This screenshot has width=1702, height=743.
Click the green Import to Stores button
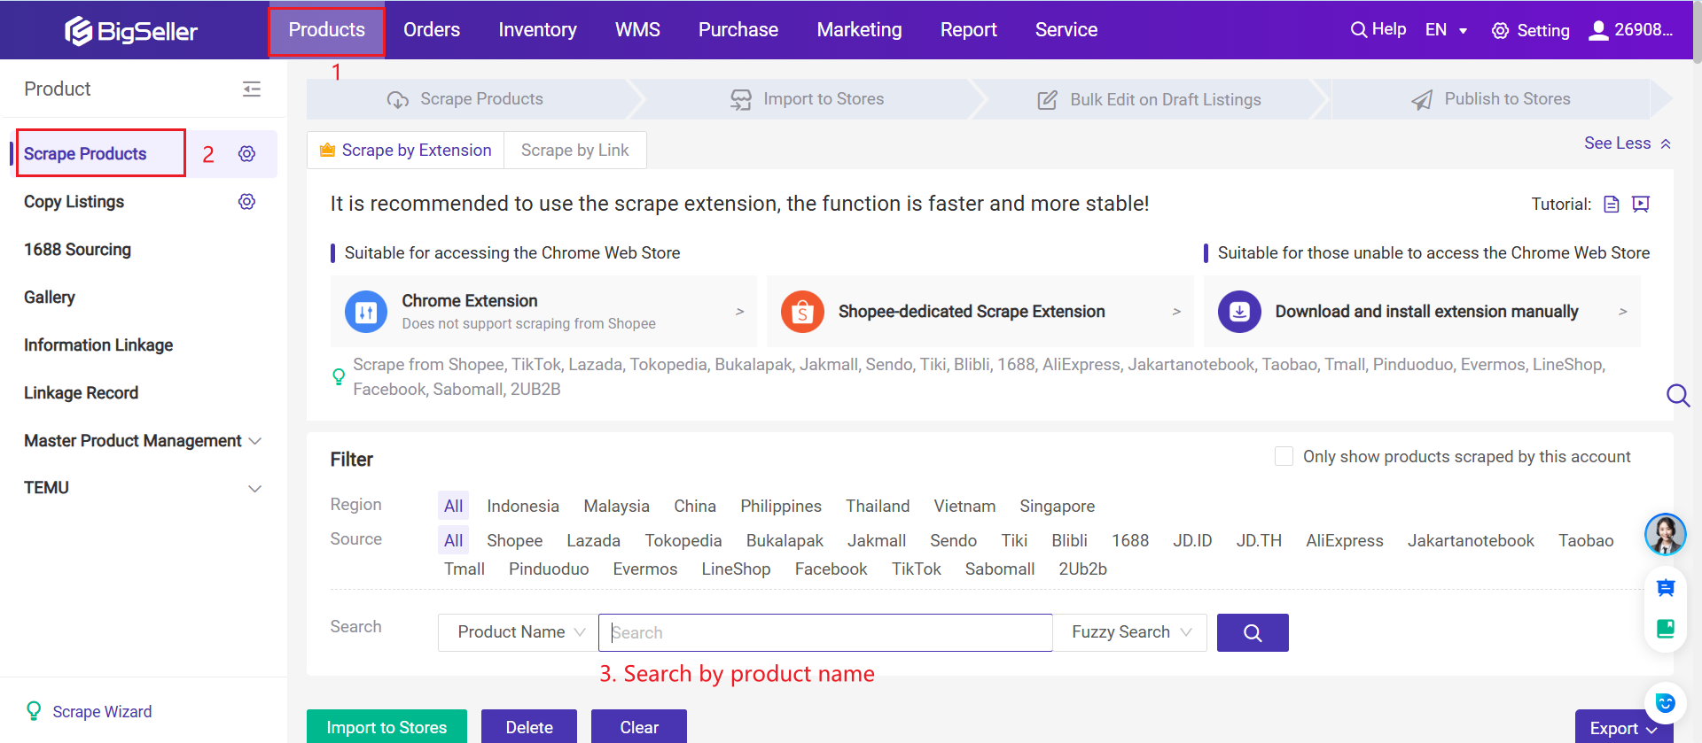[x=386, y=727]
